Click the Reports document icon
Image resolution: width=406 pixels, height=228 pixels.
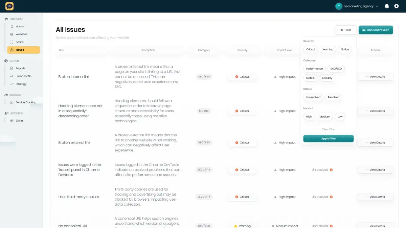click(x=12, y=68)
